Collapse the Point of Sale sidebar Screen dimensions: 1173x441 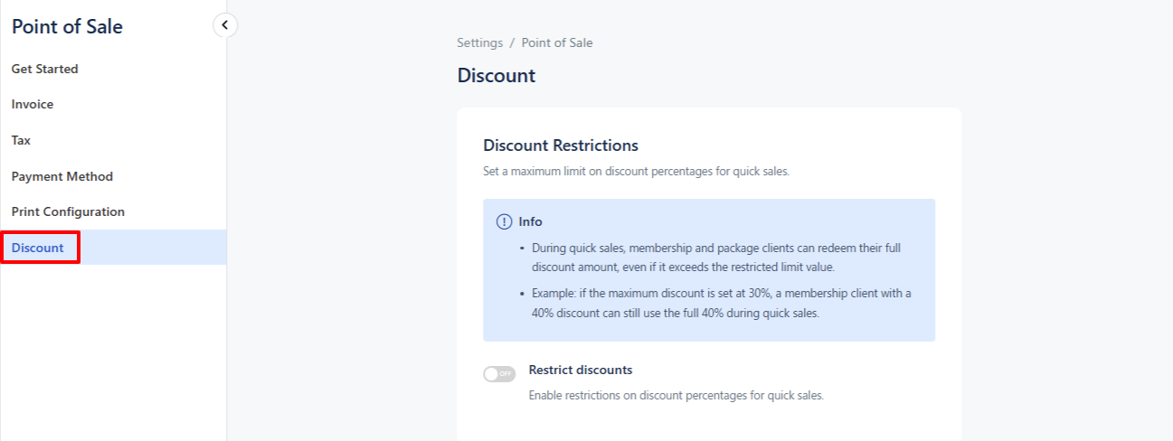pyautogui.click(x=225, y=25)
